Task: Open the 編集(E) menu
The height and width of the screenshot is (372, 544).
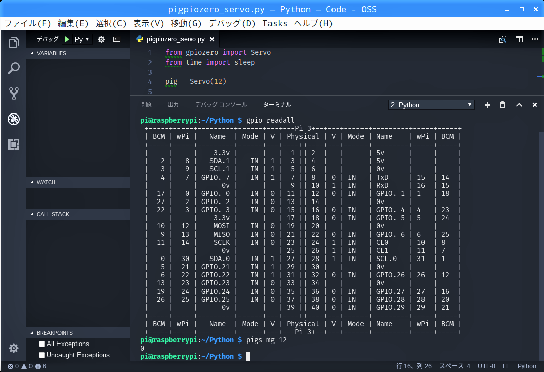Action: [x=73, y=23]
